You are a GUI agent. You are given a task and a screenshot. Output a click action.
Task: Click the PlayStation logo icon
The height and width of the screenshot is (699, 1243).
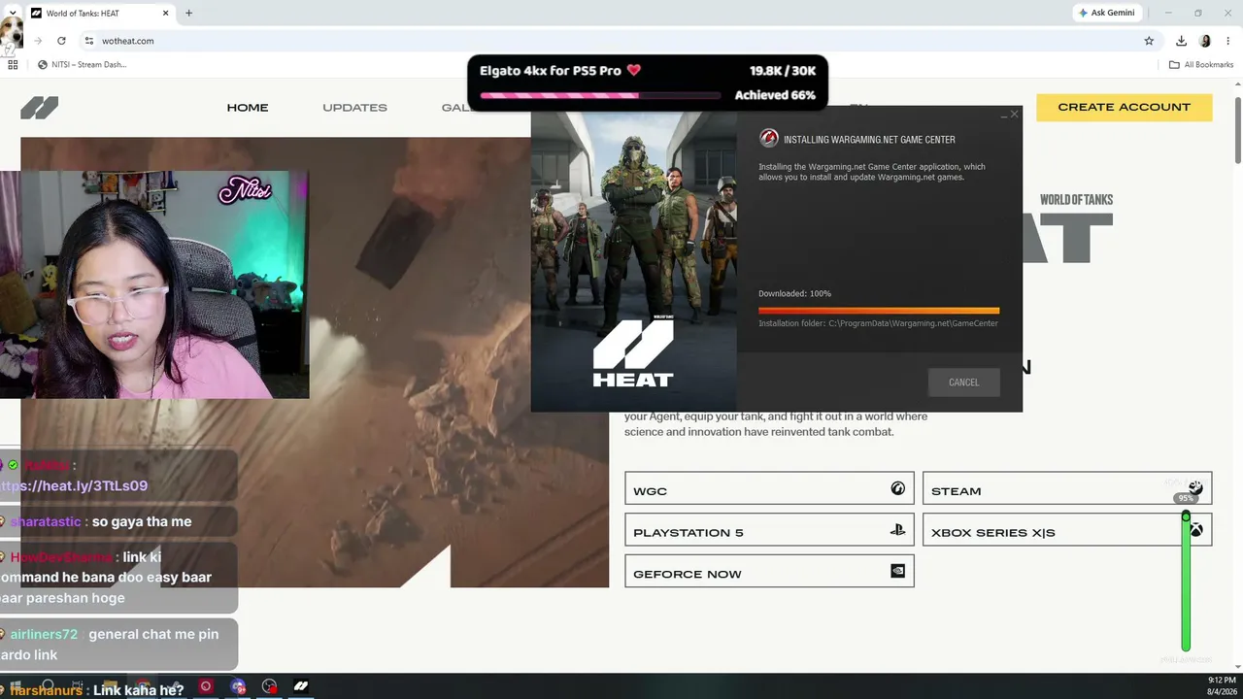tap(897, 530)
